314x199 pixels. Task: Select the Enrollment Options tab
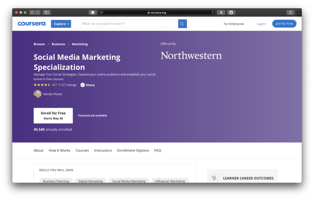[133, 150]
